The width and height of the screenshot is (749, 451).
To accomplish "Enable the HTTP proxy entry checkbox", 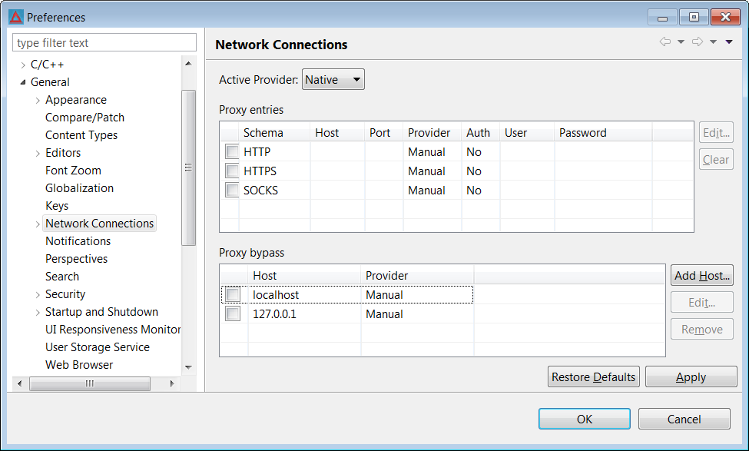I will [232, 151].
